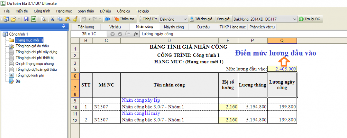Open the File menu

click(x=7, y=11)
